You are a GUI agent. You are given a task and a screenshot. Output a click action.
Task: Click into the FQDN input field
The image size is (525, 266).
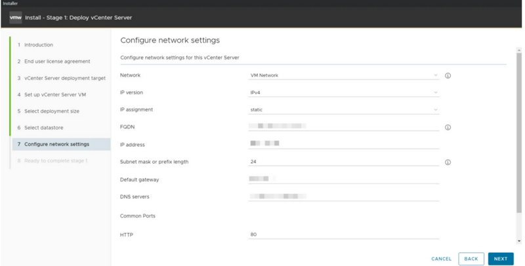point(343,126)
